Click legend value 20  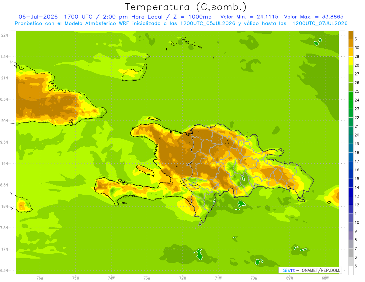coord(357,135)
